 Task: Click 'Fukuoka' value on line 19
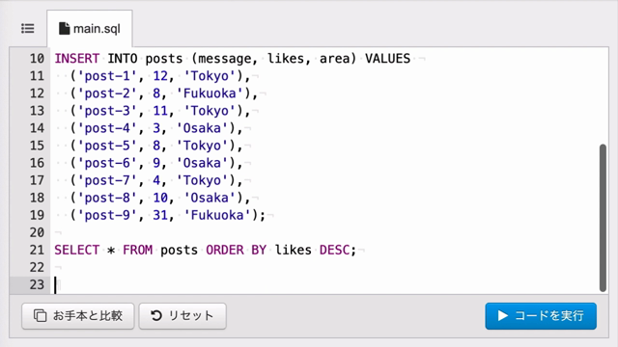[216, 215]
